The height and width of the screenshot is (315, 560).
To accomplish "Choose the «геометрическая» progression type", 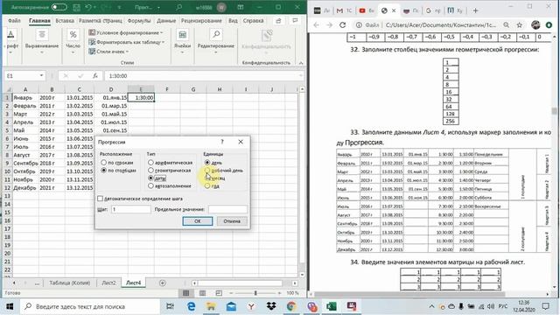I will [150, 171].
